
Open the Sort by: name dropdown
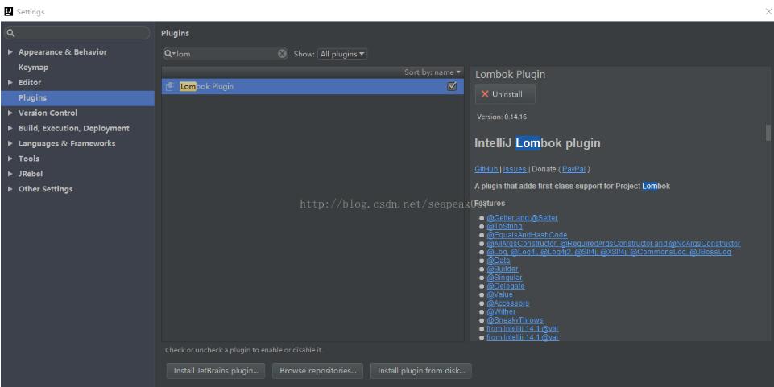[433, 72]
